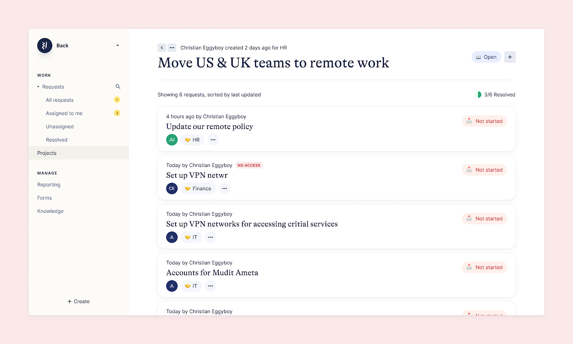Open ellipsis menu on VPN networks card
The width and height of the screenshot is (573, 344).
tap(211, 237)
